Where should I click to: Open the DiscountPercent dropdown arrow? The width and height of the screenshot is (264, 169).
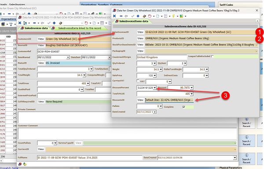click(154, 88)
